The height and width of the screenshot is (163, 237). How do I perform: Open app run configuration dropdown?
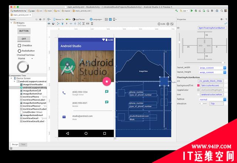(184, 11)
